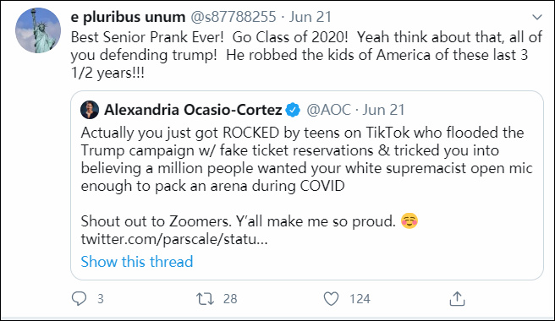Open the Show this thread link

click(136, 262)
